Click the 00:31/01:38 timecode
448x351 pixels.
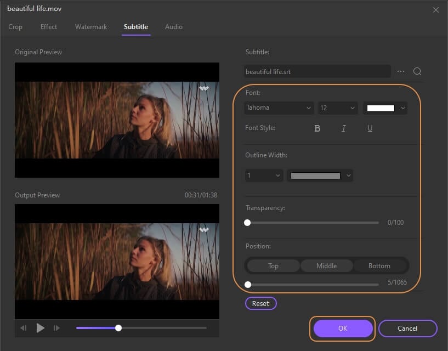click(201, 195)
